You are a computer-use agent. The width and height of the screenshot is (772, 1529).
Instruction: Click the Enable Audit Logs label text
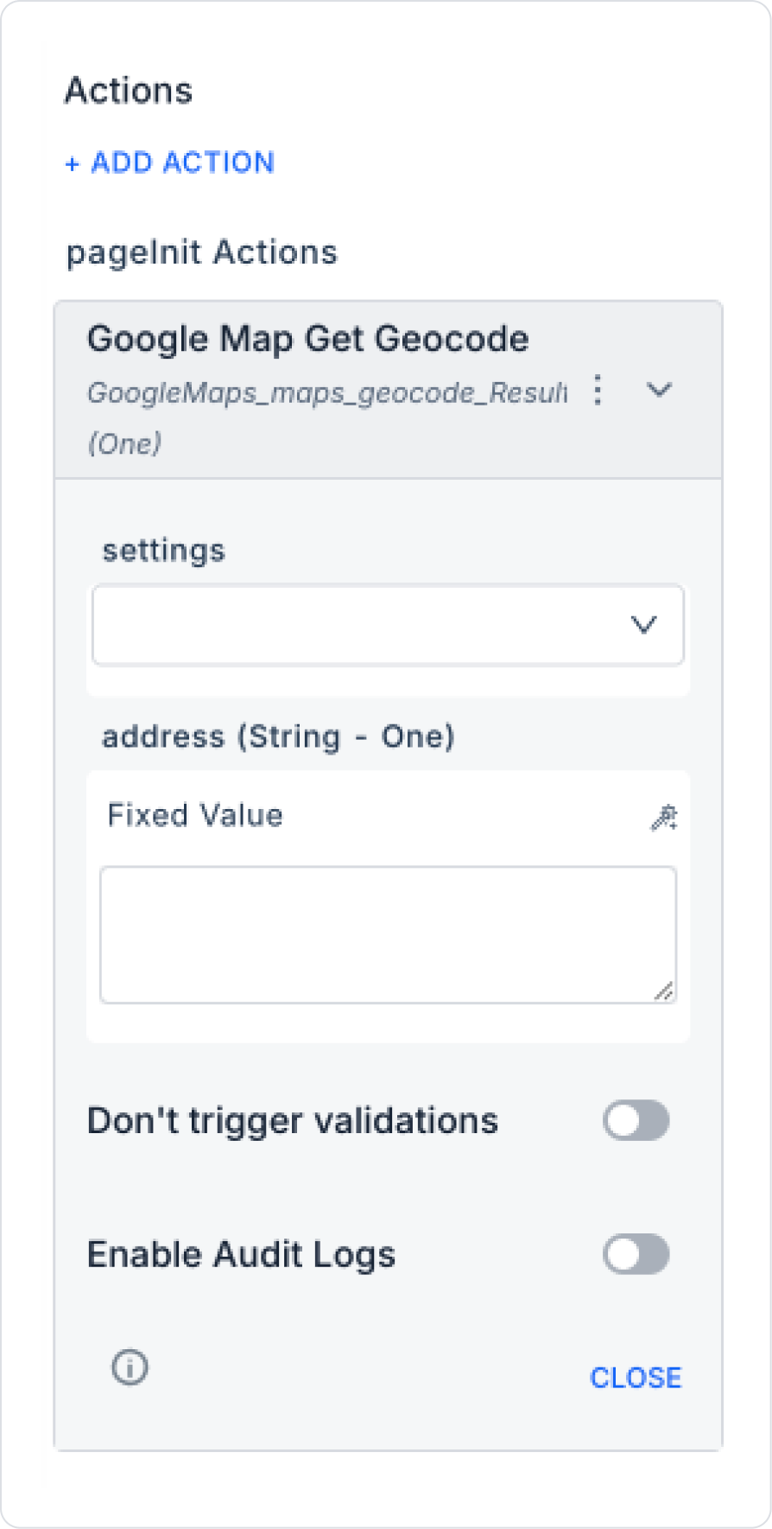pos(241,1255)
